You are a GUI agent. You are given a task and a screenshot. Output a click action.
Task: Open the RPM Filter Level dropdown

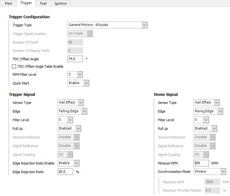tap(75, 75)
